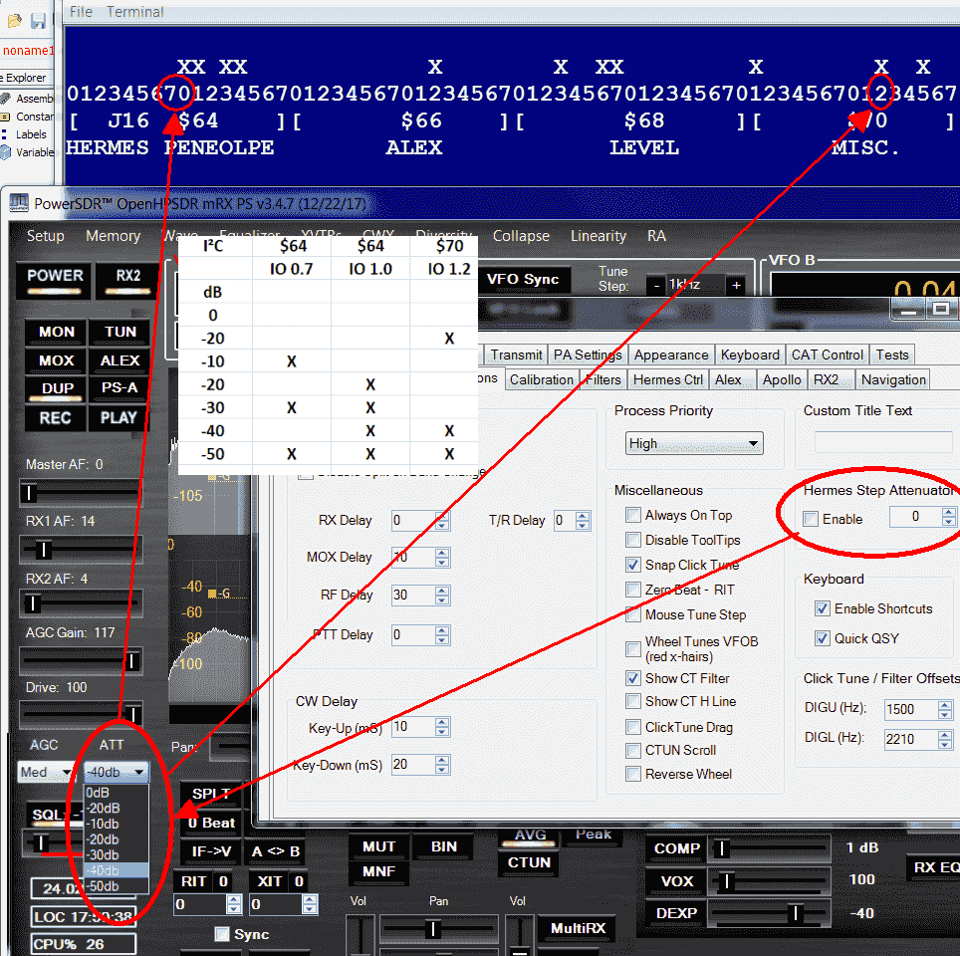Enable Disable ToolTips checkbox
Screen dimensions: 960x956
(633, 540)
